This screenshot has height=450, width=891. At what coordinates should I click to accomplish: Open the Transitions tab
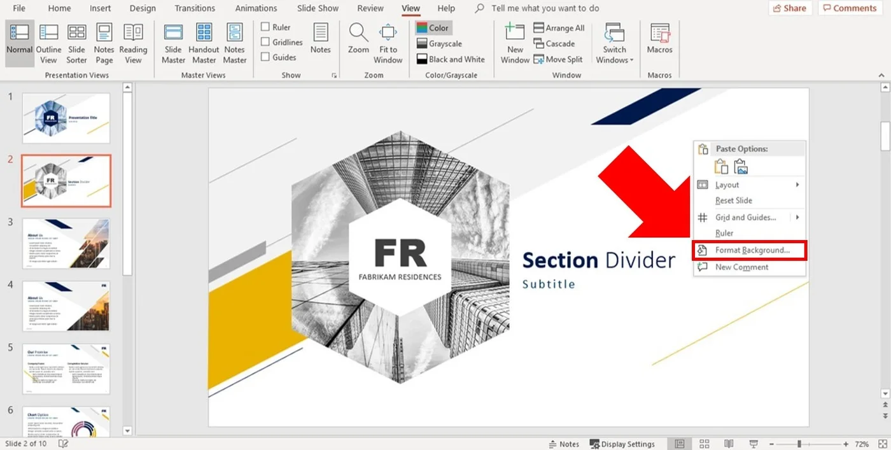[x=195, y=8]
